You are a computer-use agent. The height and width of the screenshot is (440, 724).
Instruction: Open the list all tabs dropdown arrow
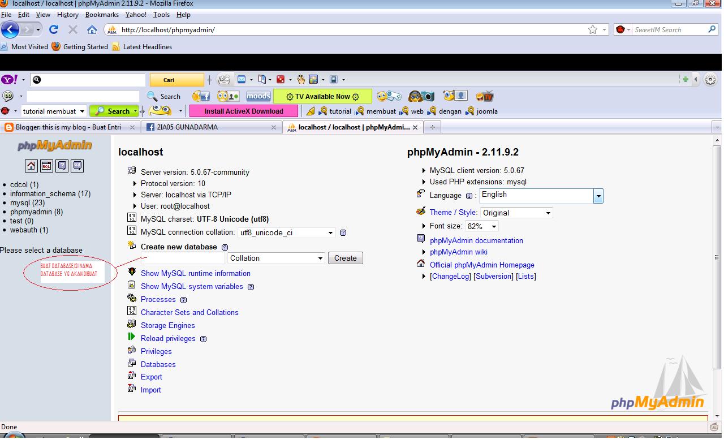717,127
